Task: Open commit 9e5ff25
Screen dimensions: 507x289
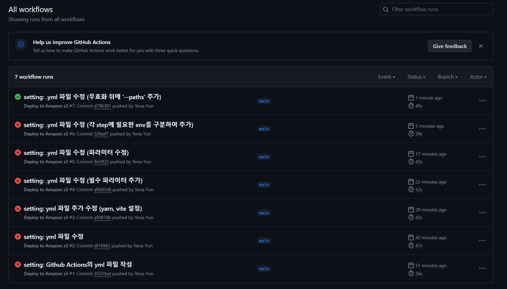Action: 101,162
